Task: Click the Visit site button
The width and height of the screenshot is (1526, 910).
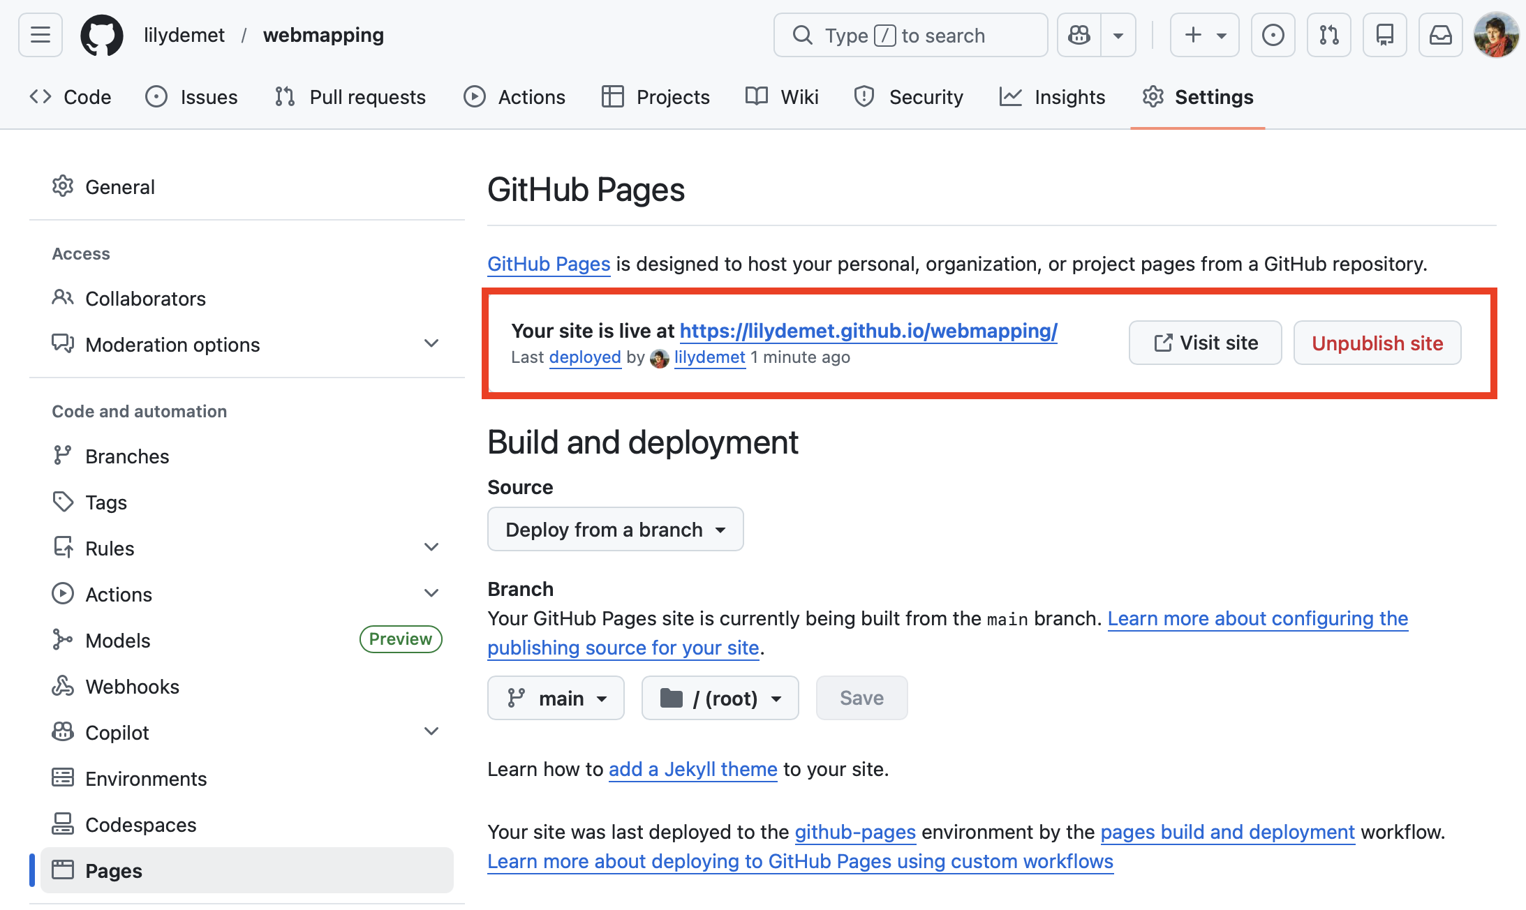Action: 1205,343
